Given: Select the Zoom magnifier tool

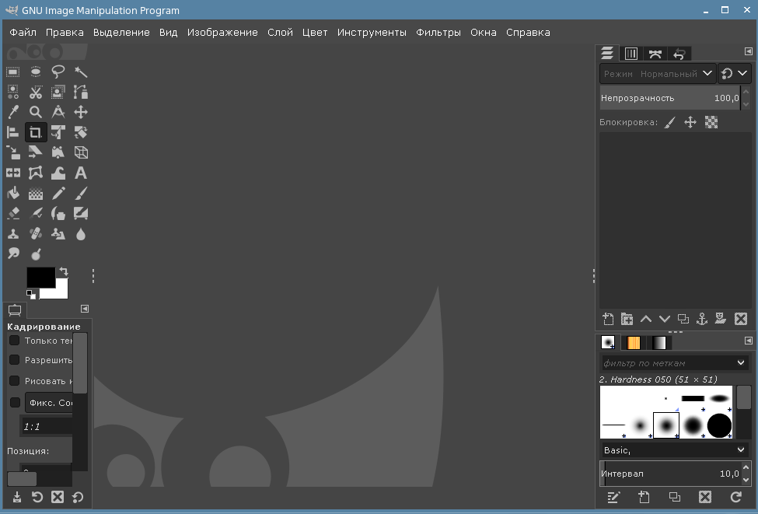Looking at the screenshot, I should (36, 112).
